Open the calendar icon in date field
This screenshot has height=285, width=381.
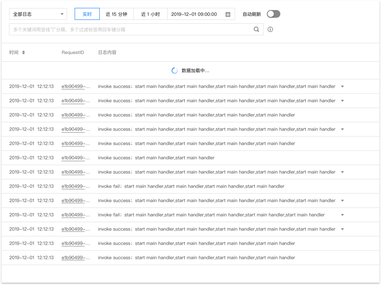click(x=228, y=14)
